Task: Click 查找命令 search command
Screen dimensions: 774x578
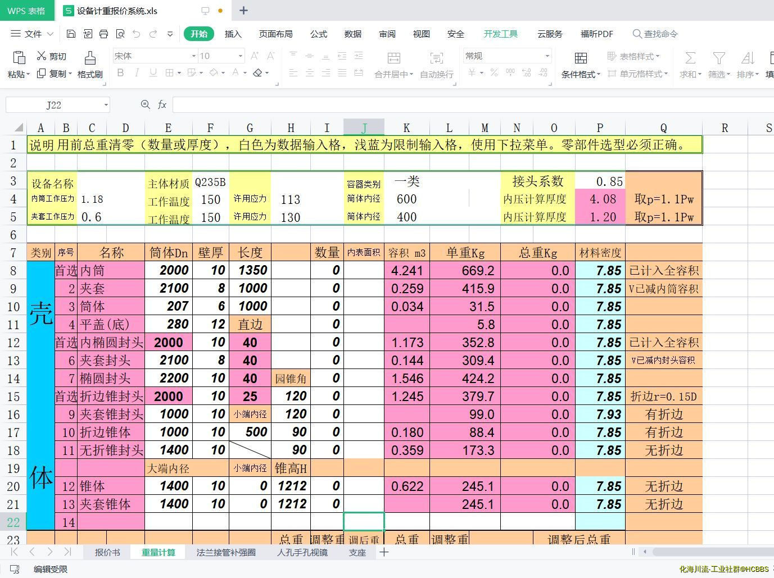Action: pyautogui.click(x=655, y=34)
